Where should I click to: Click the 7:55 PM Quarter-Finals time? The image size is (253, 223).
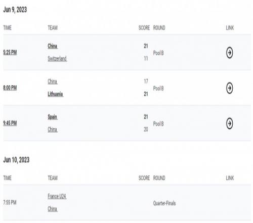[x=10, y=202]
